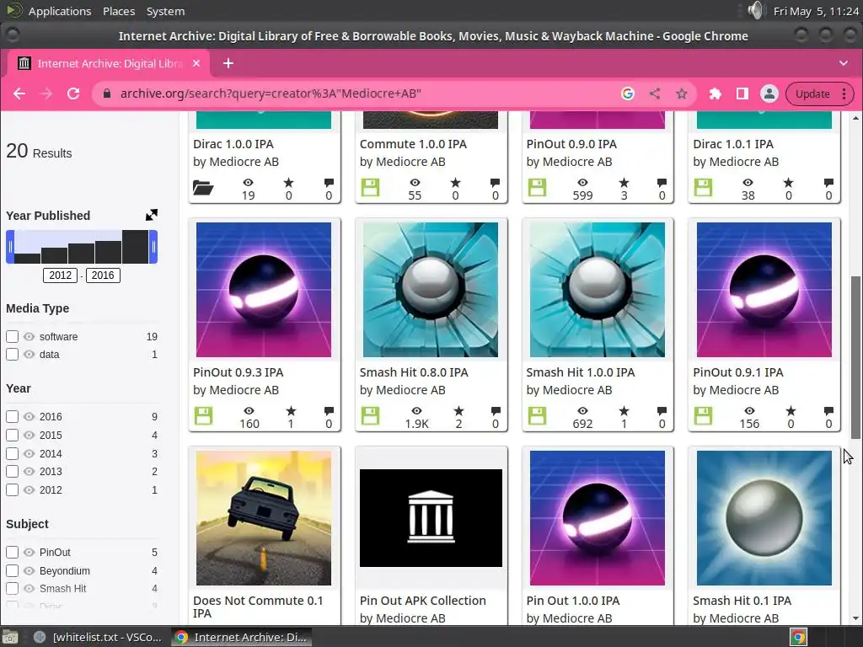
Task: Check the 2012 year checkbox
Action: coord(12,489)
